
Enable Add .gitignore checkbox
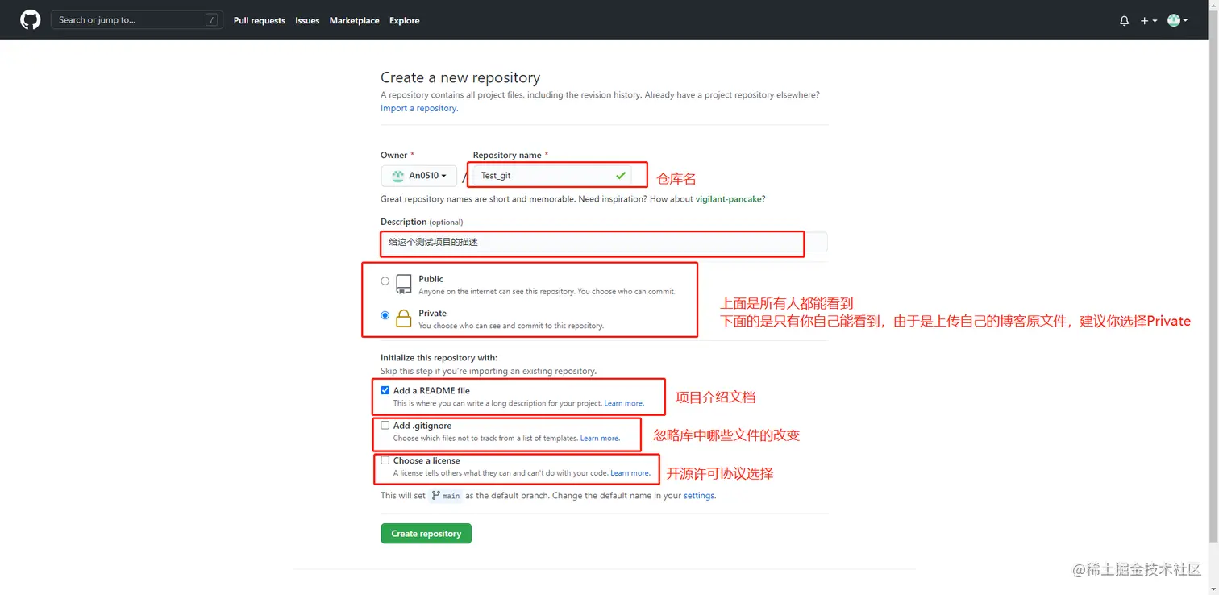point(385,425)
